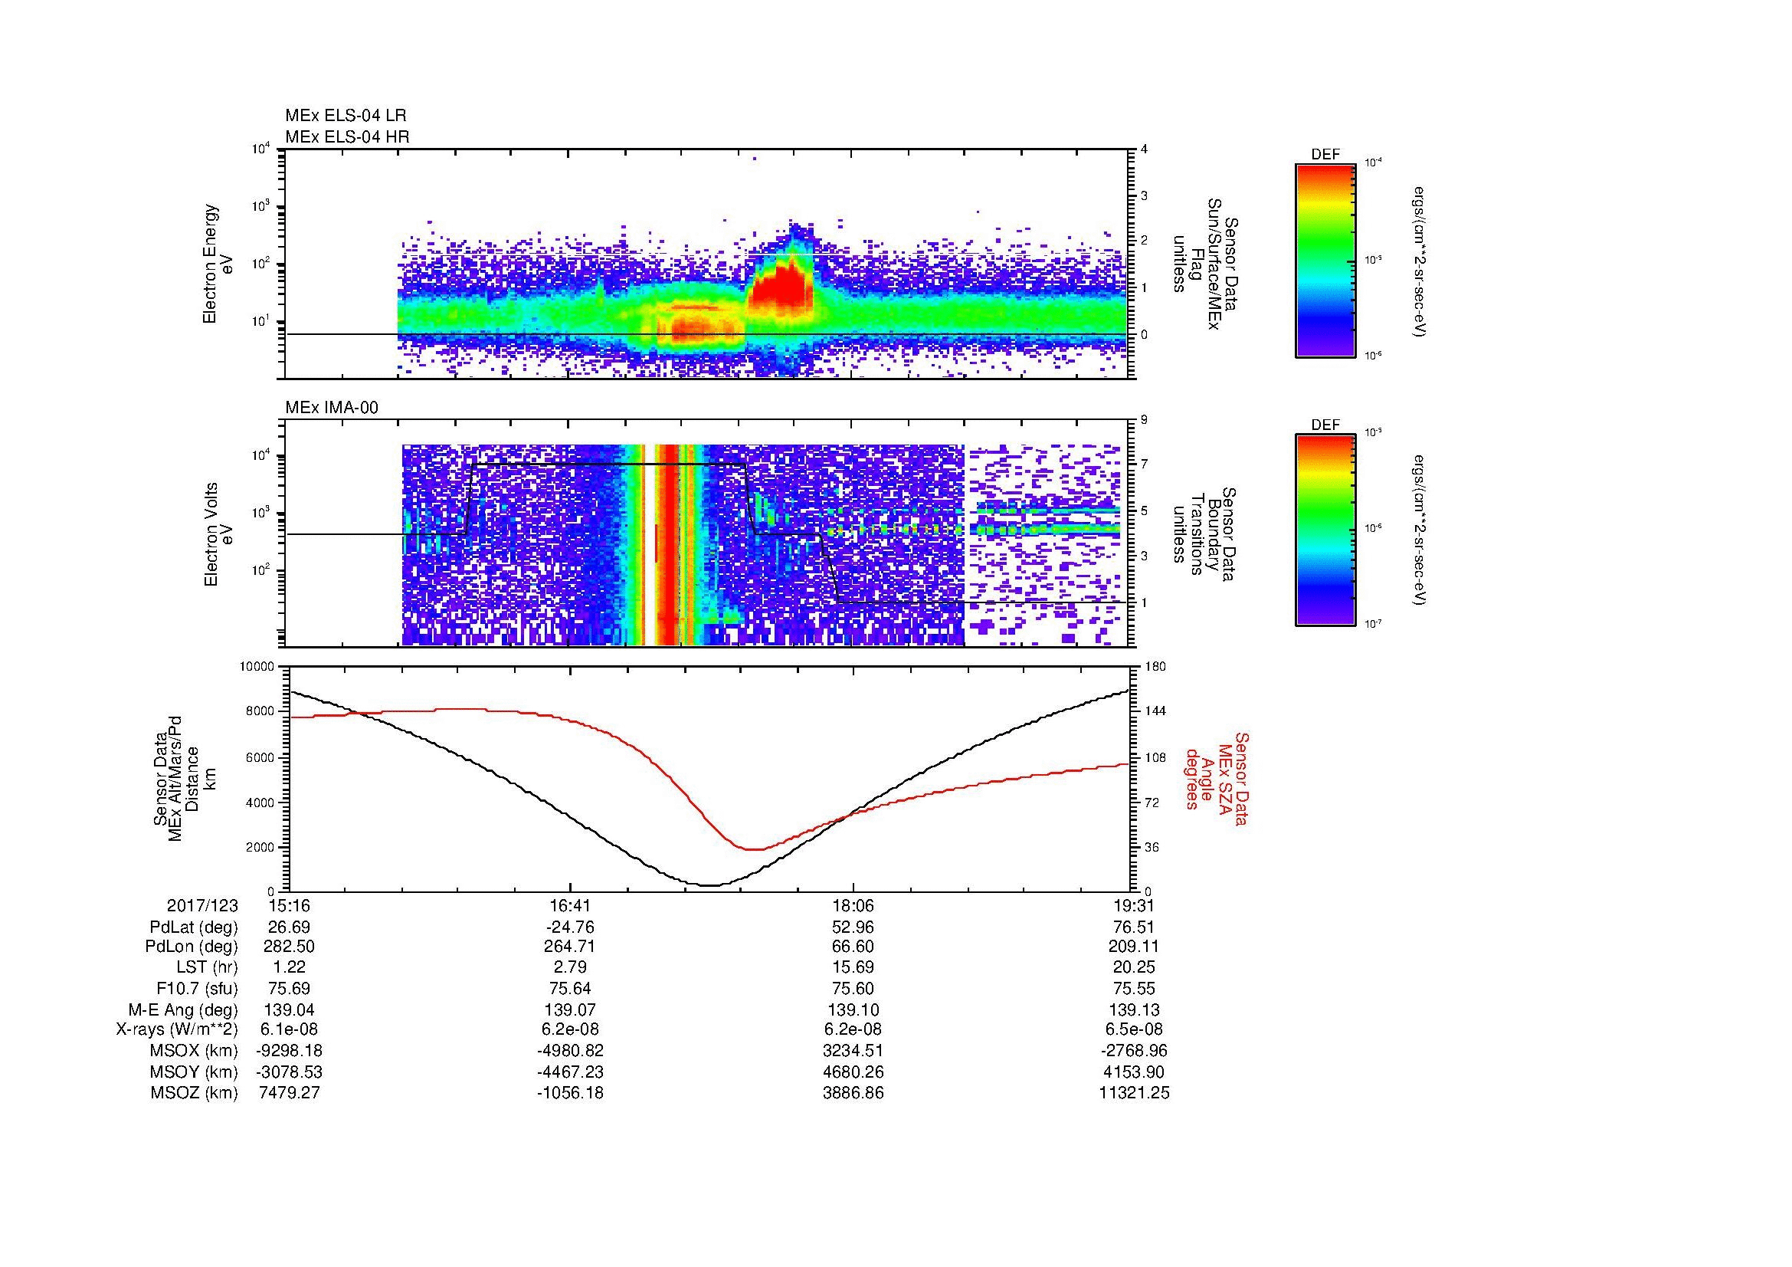Screen dimensions: 1792x1267
Task: Click the 'MSOY (km)' row label
Action: click(194, 1072)
